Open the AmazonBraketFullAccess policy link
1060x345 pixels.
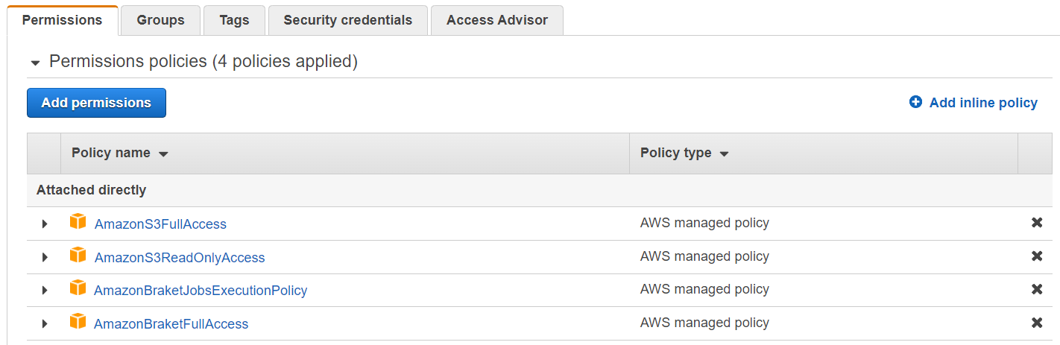click(x=171, y=324)
